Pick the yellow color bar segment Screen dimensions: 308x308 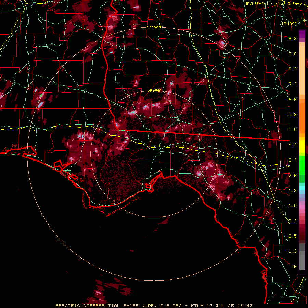302,146
